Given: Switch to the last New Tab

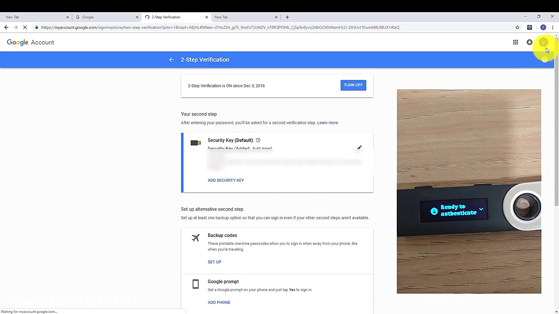Looking at the screenshot, I should point(246,17).
